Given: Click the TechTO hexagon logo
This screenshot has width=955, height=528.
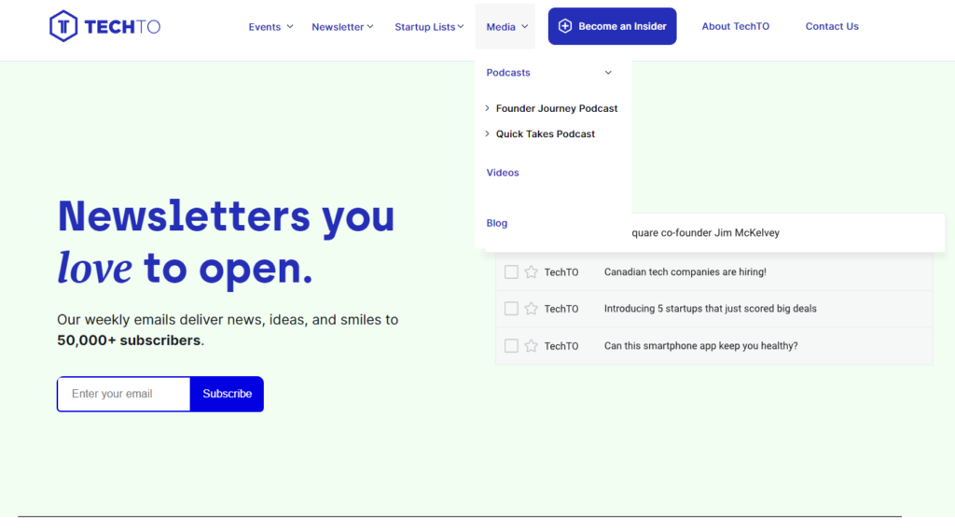Looking at the screenshot, I should click(x=63, y=26).
